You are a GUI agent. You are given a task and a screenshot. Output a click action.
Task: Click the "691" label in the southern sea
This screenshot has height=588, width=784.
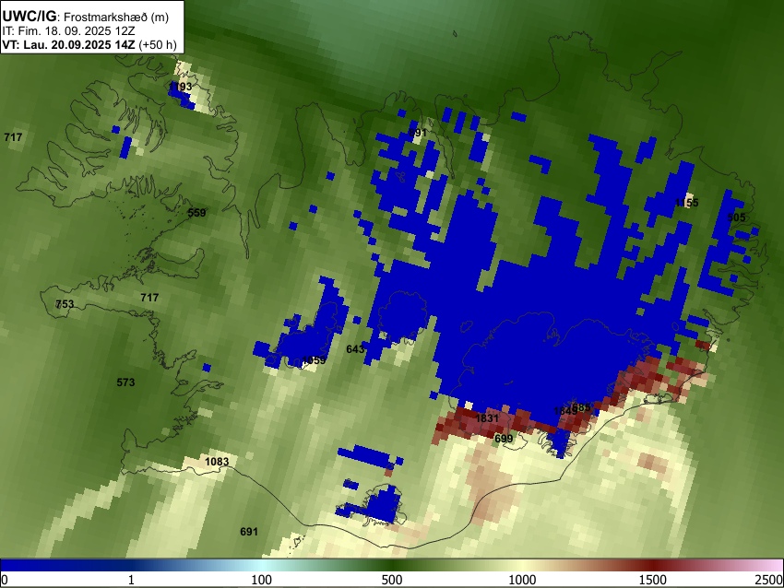coord(249,532)
